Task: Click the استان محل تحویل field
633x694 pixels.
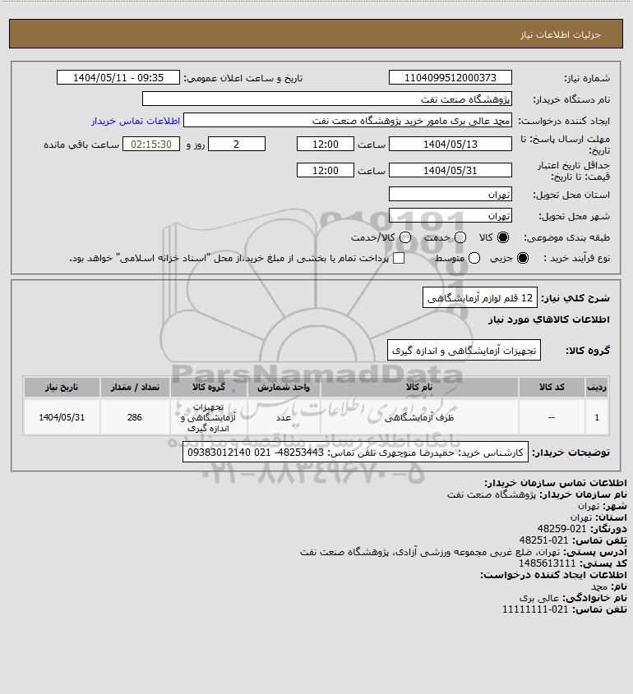Action: (x=450, y=194)
